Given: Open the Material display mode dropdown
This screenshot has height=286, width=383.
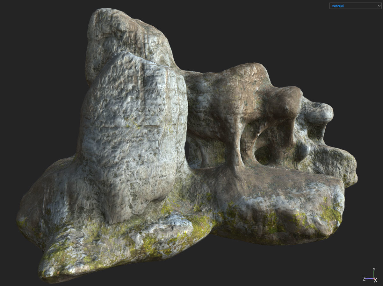Looking at the screenshot, I should tap(355, 6).
